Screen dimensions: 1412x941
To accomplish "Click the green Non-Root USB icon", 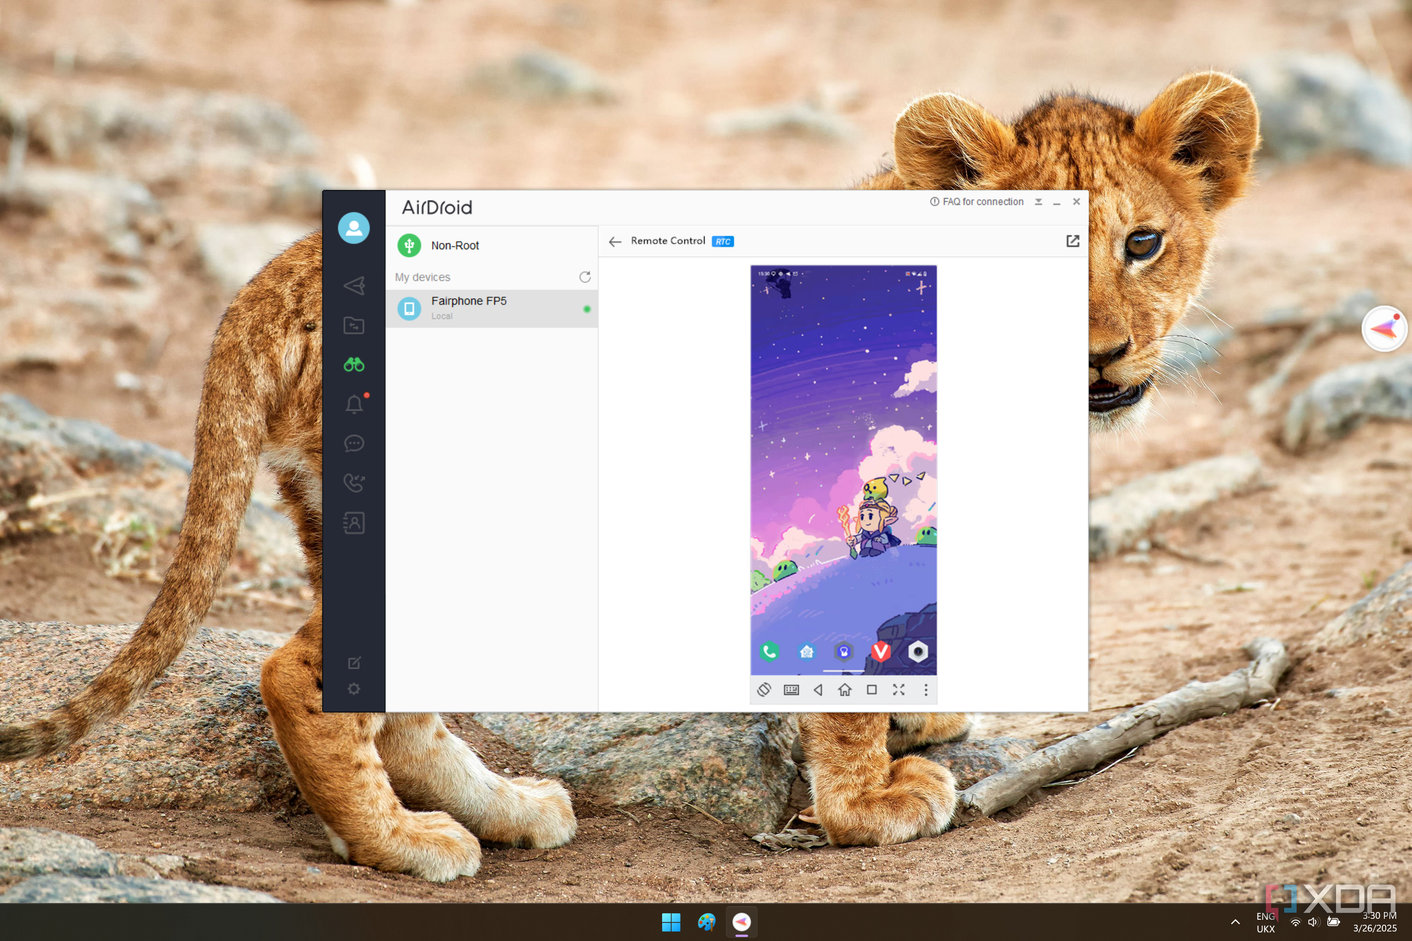I will click(x=409, y=246).
